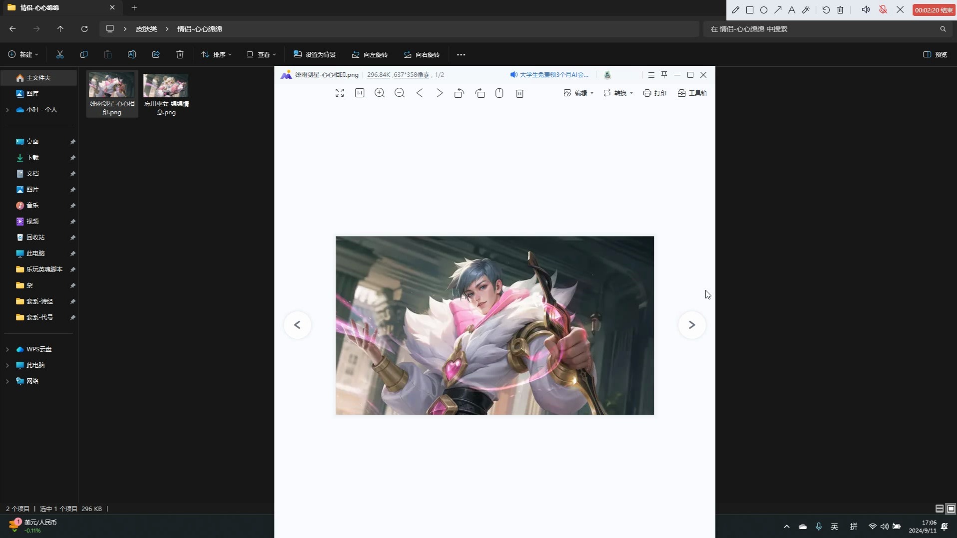Viewport: 957px width, 538px height.
Task: Go to next image via toolbar arrow
Action: tap(440, 93)
